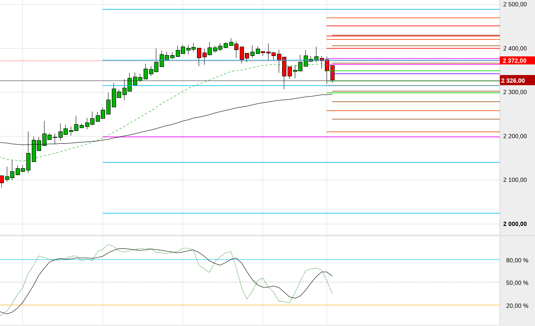
Task: Click the 20,00 % oscillator label
Action: (517, 306)
